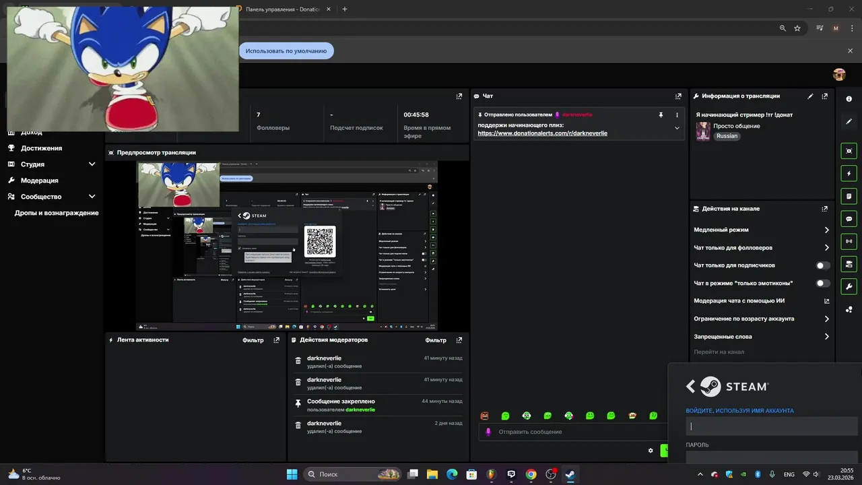The width and height of the screenshot is (862, 485).
Task: Open Запрещенные слова options arrow
Action: [826, 337]
